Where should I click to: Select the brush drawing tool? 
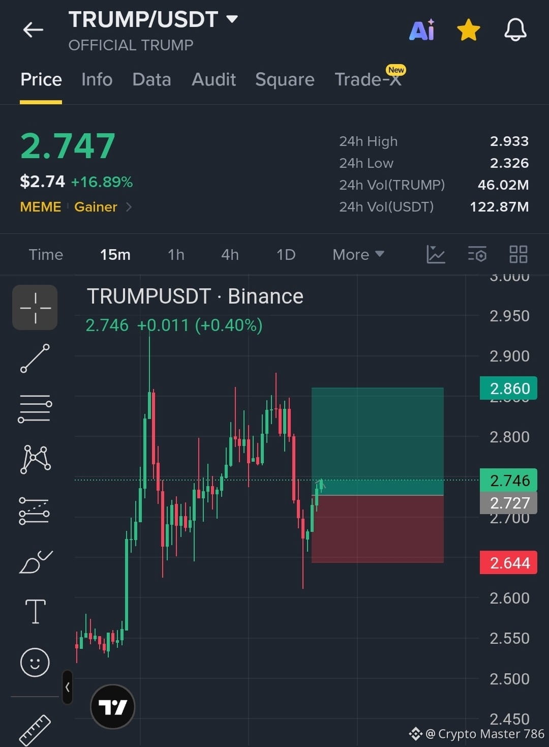tap(36, 561)
